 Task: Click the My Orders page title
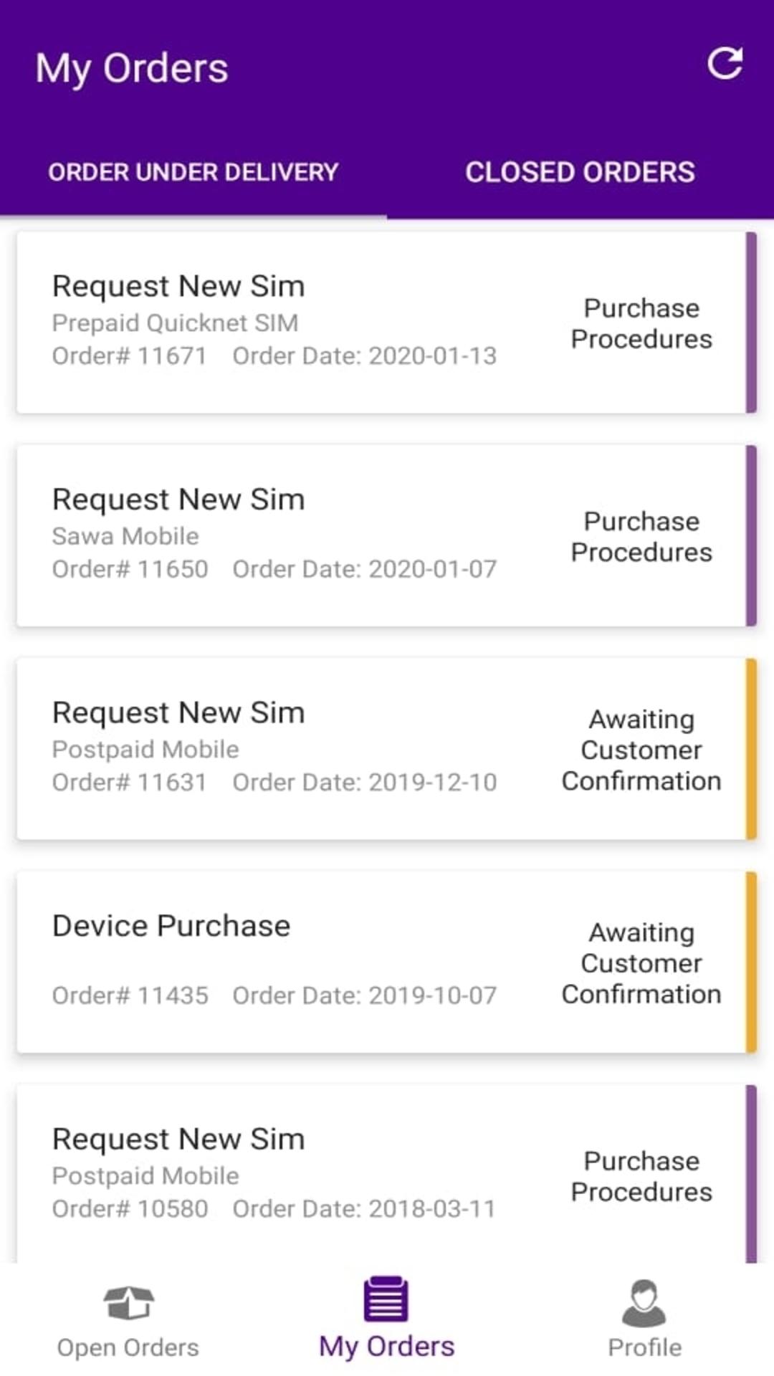point(132,69)
